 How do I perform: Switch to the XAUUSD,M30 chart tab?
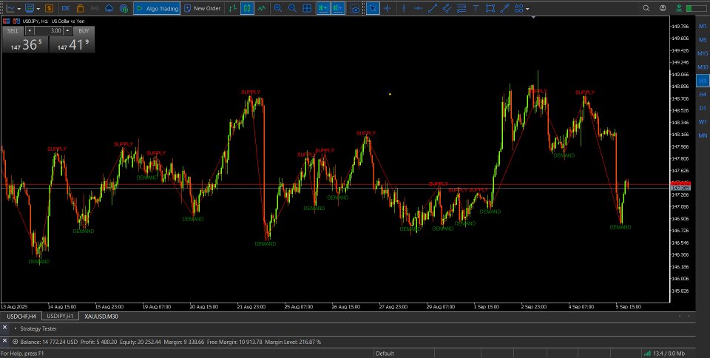[x=101, y=317]
